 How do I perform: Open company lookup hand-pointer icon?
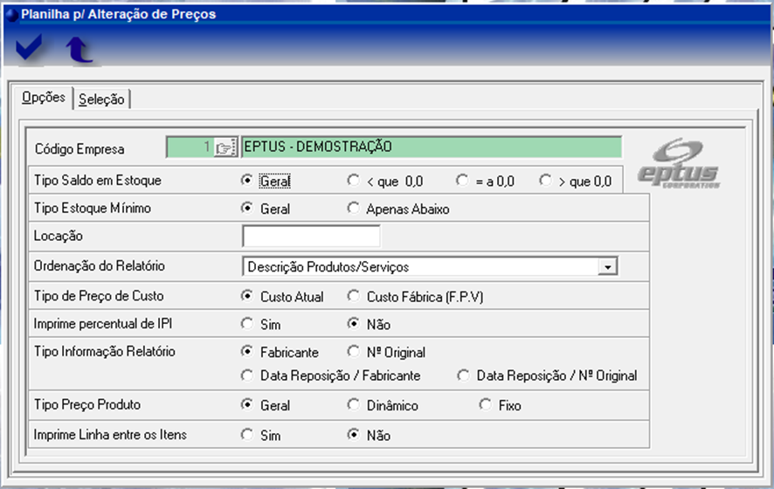[225, 148]
